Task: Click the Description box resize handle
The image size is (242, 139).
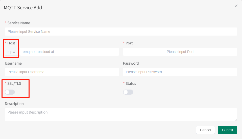Action: click(236, 120)
